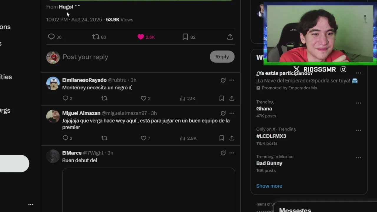Screen dimensions: 377x212
Task: Open the Terms of Service footer link
Action: (265, 204)
